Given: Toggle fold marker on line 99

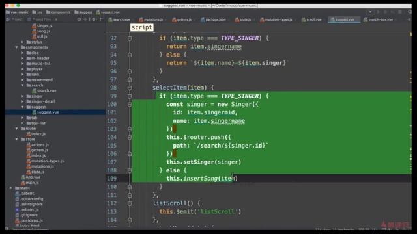Looking at the screenshot, I should click(x=130, y=96).
